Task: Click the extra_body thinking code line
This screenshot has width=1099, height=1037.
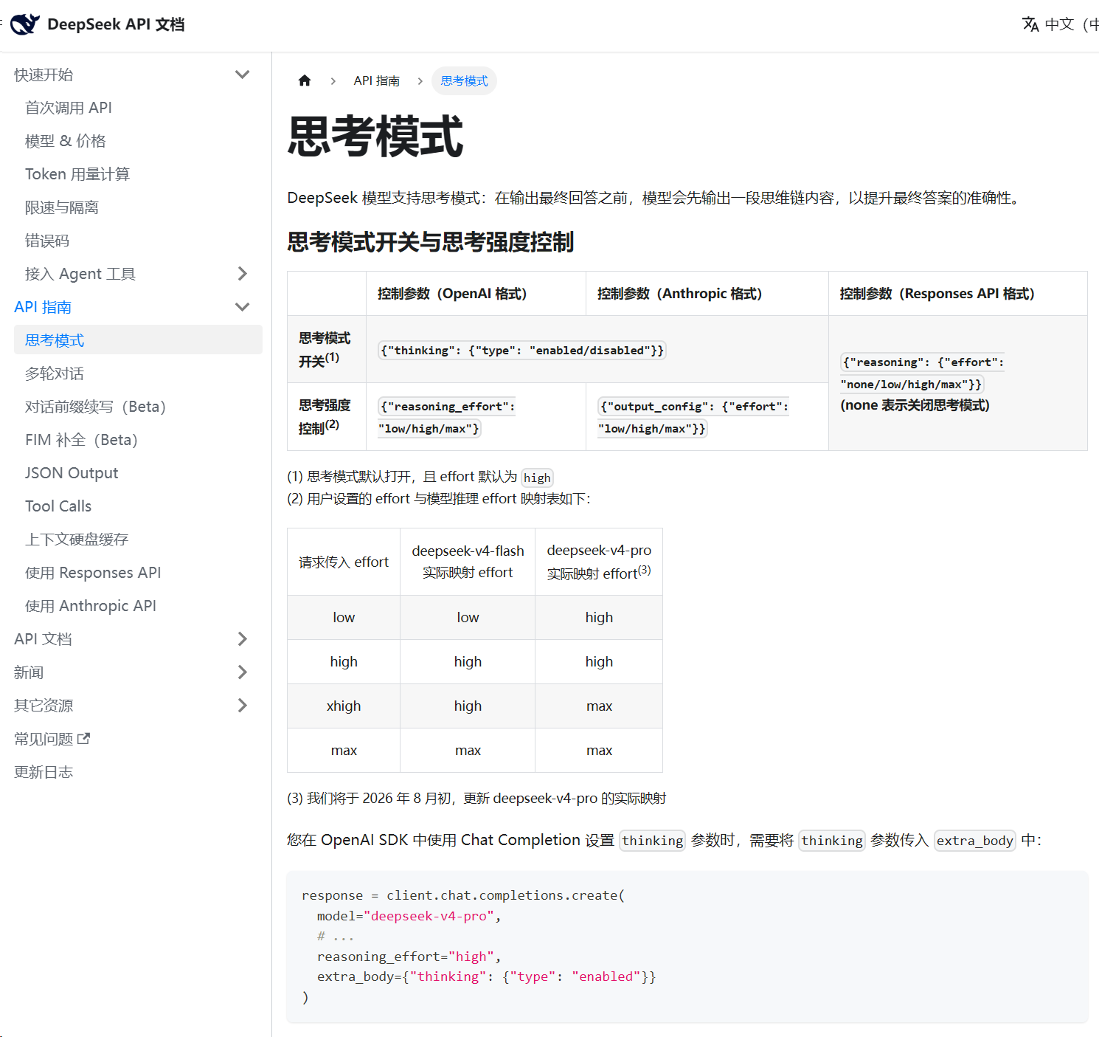Action: click(x=487, y=976)
